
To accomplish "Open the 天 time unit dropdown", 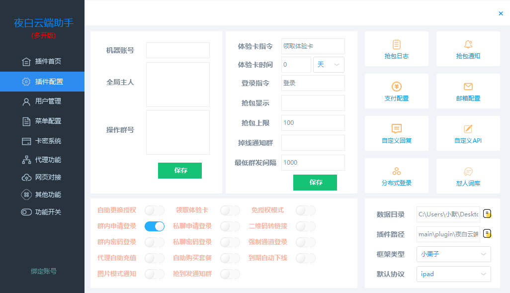I will point(329,65).
